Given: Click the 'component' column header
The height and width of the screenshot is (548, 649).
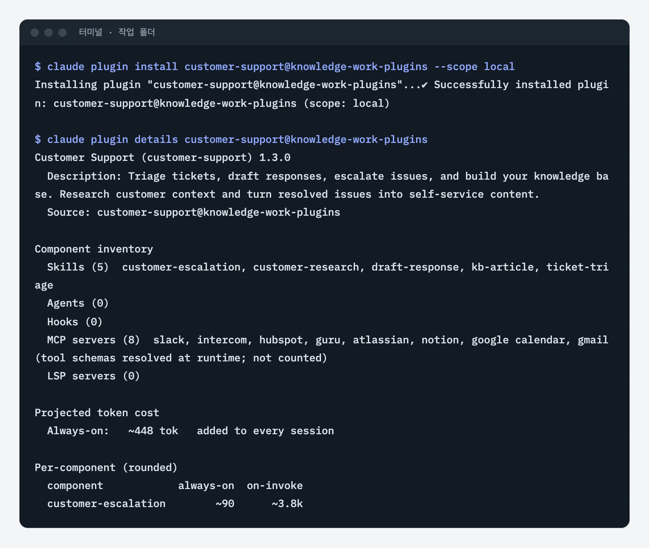Looking at the screenshot, I should coord(75,486).
